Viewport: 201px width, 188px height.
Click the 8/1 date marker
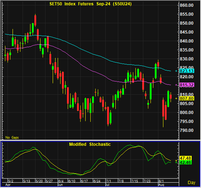(161, 181)
